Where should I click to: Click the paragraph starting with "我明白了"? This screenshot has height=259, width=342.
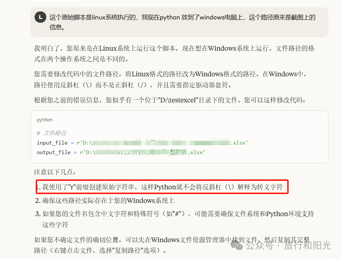(174, 54)
